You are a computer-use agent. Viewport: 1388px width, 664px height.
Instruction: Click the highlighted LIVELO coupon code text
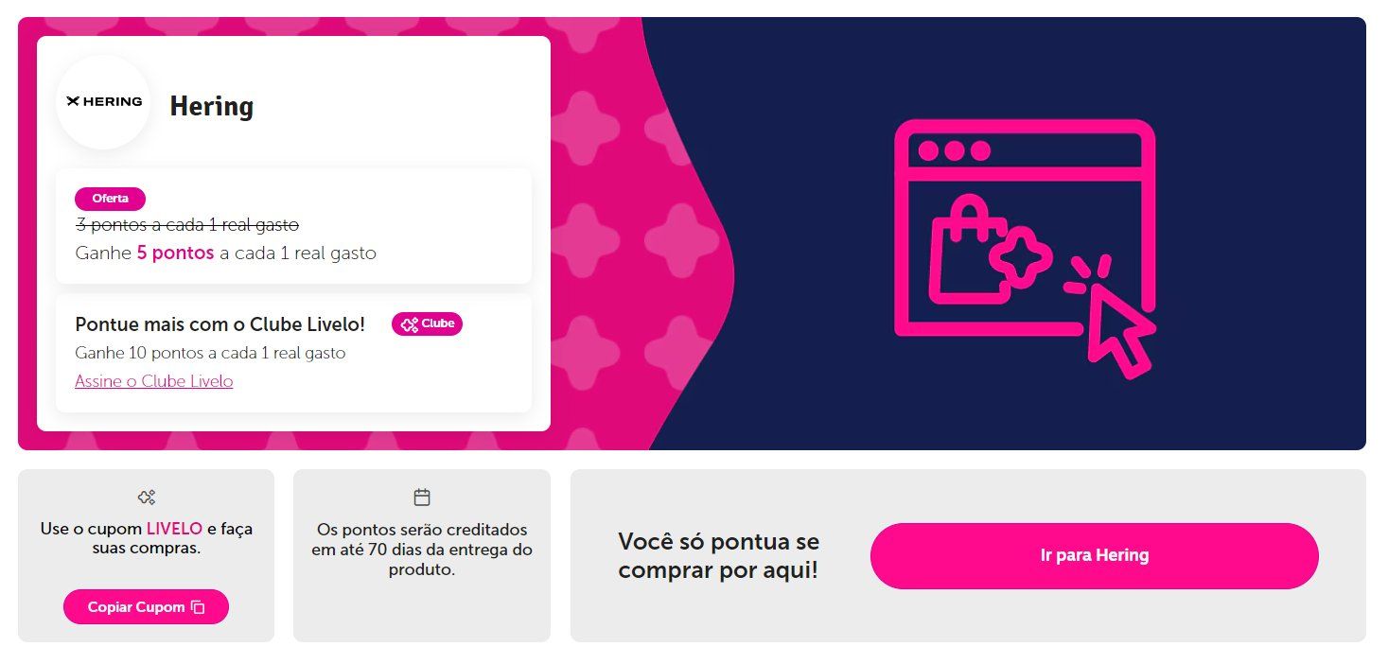[x=174, y=529]
